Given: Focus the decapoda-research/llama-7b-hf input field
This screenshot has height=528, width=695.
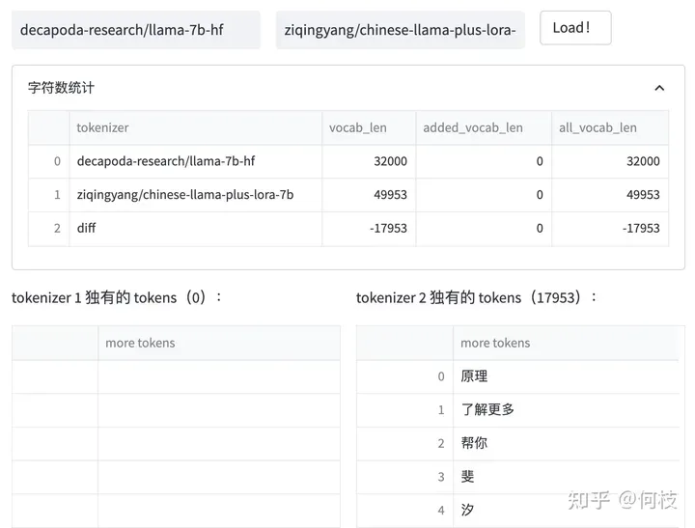Looking at the screenshot, I should (x=136, y=30).
